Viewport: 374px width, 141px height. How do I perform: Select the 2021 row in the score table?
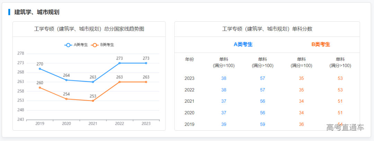coord(189,101)
